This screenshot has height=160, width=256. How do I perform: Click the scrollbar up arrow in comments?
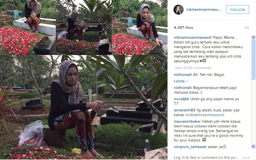coord(253,37)
